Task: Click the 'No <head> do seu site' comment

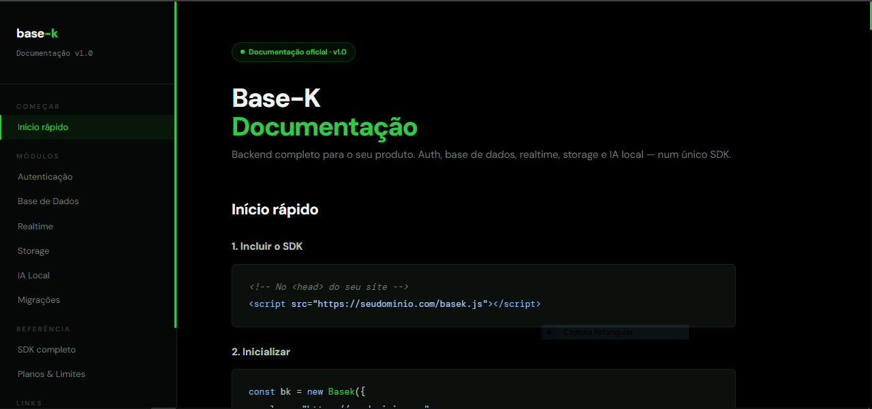Action: click(x=329, y=287)
